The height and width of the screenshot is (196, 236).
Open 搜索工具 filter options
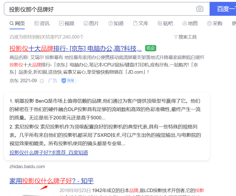185,37
